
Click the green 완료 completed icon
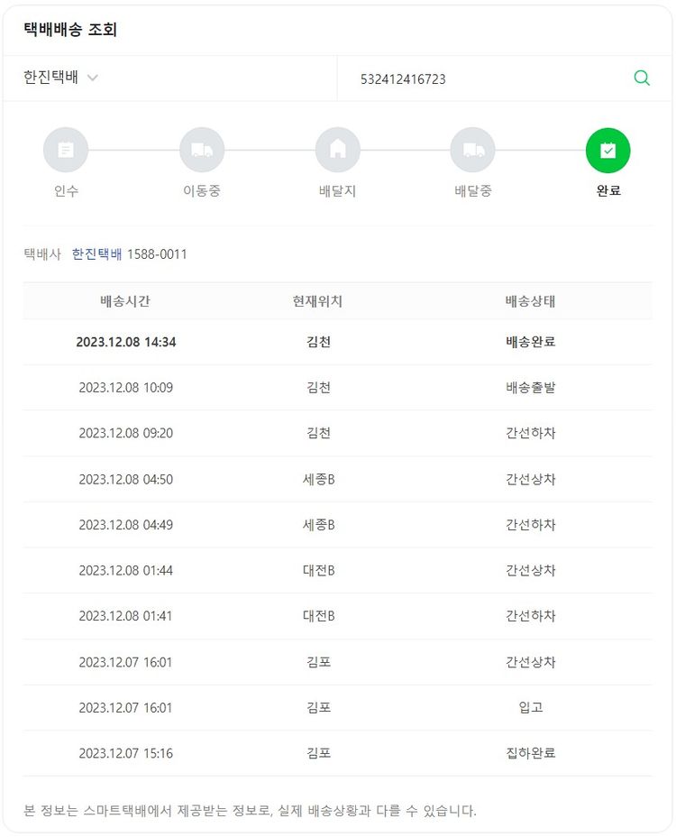click(x=608, y=150)
